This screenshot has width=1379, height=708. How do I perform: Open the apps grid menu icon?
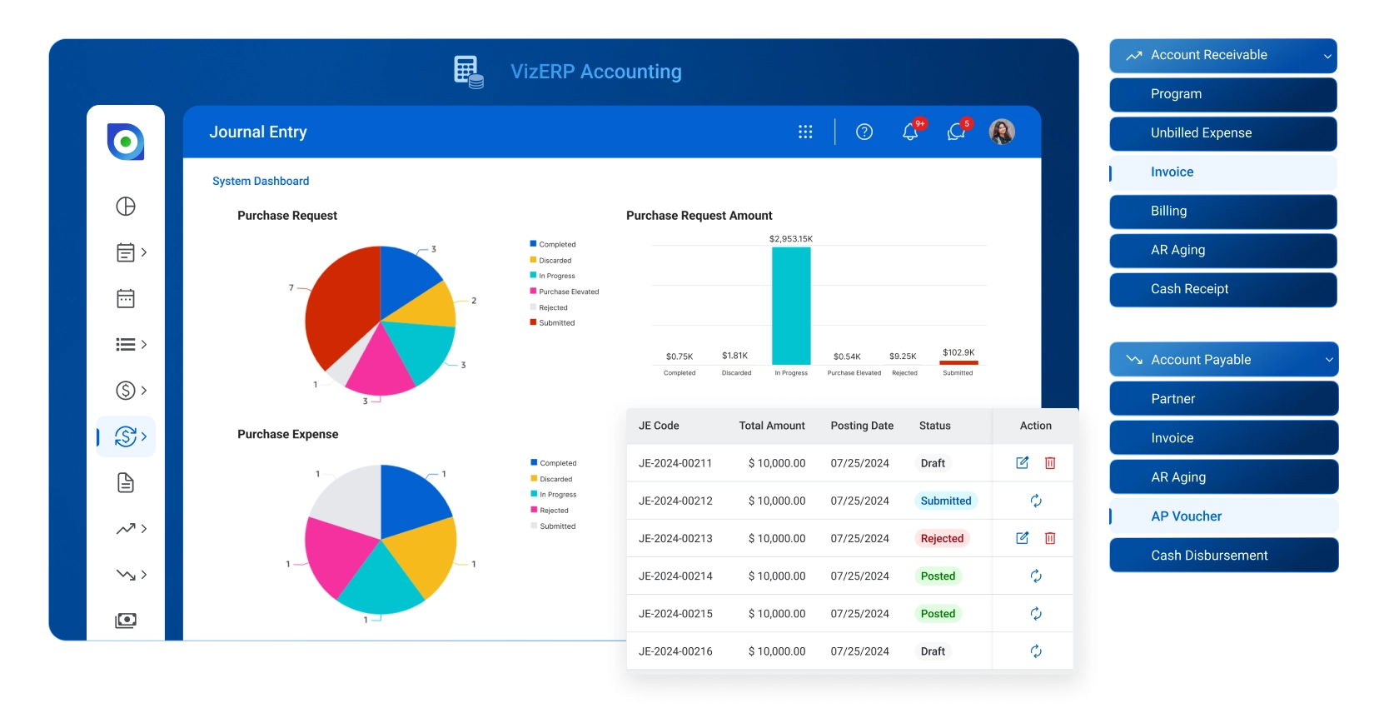pyautogui.click(x=805, y=132)
